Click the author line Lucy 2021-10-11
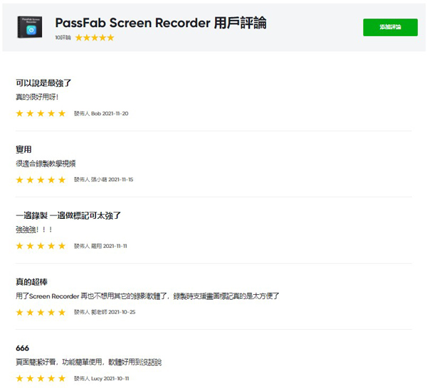 coord(102,379)
